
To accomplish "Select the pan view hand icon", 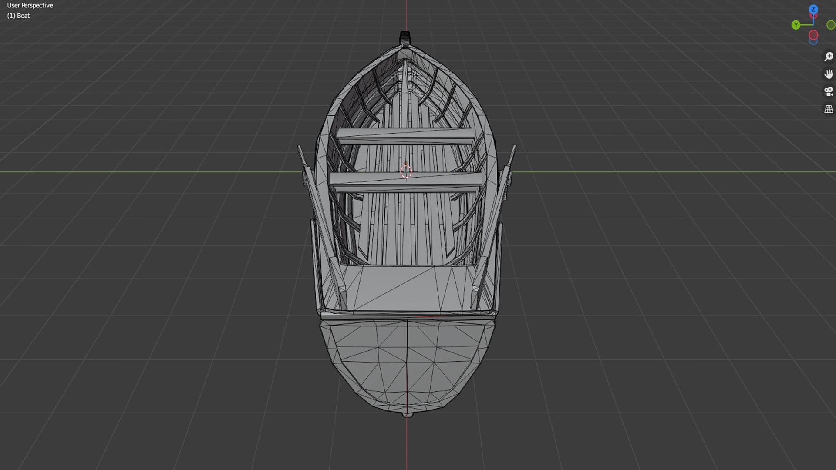I will pos(829,74).
